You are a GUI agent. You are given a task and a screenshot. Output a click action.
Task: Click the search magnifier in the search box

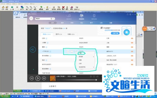(x=54, y=19)
